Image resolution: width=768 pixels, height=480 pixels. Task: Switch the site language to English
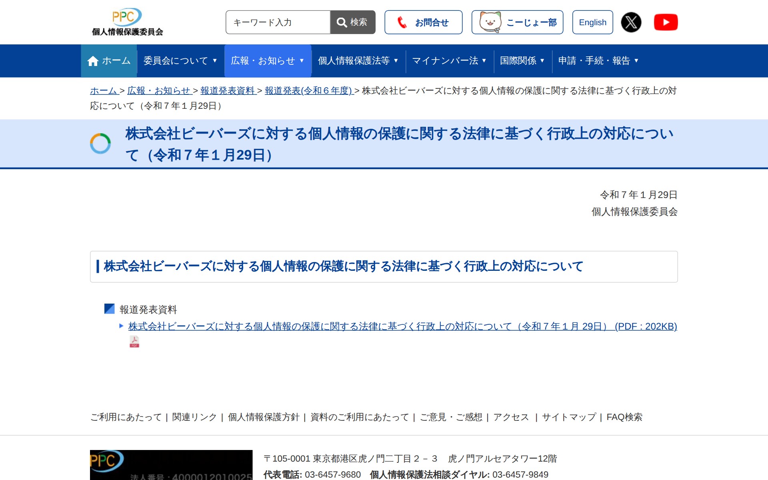(592, 22)
